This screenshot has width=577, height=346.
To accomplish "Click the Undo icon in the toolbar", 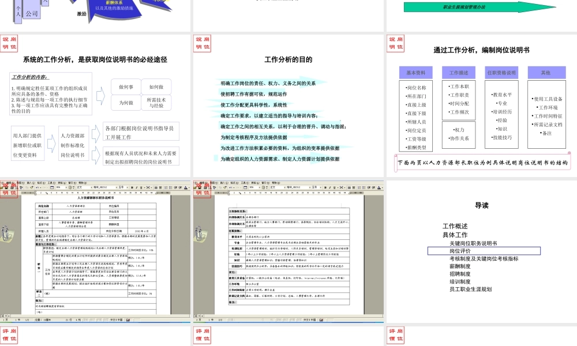I will click(x=37, y=189).
